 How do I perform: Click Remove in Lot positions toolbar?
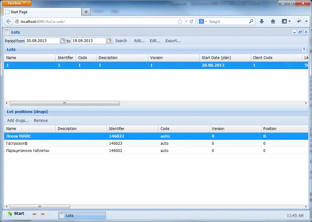coord(41,120)
